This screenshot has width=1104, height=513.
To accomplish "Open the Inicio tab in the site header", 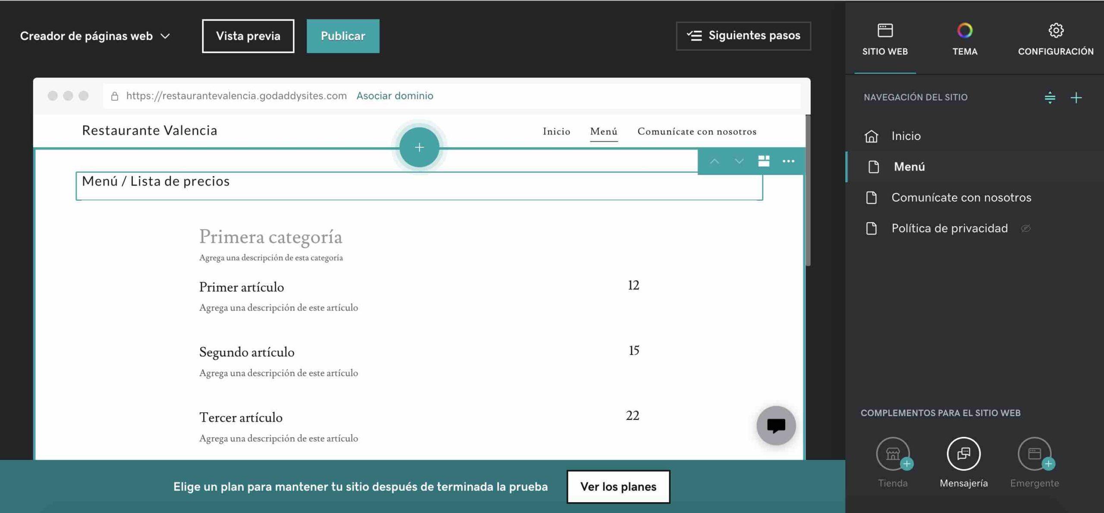I will (556, 131).
